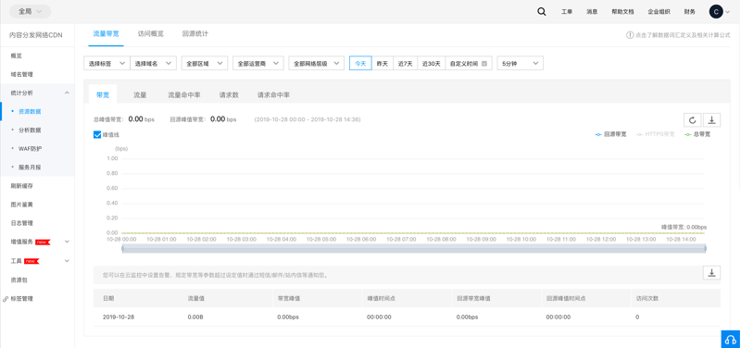Open the 全部区域 dropdown
The height and width of the screenshot is (348, 741).
tap(205, 63)
